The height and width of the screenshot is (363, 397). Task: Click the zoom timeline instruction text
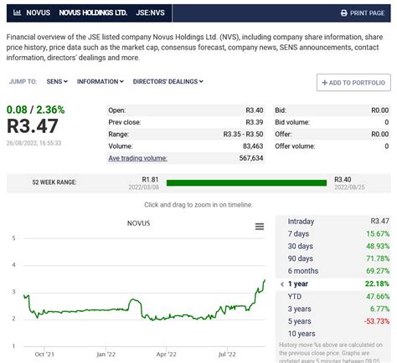click(198, 205)
